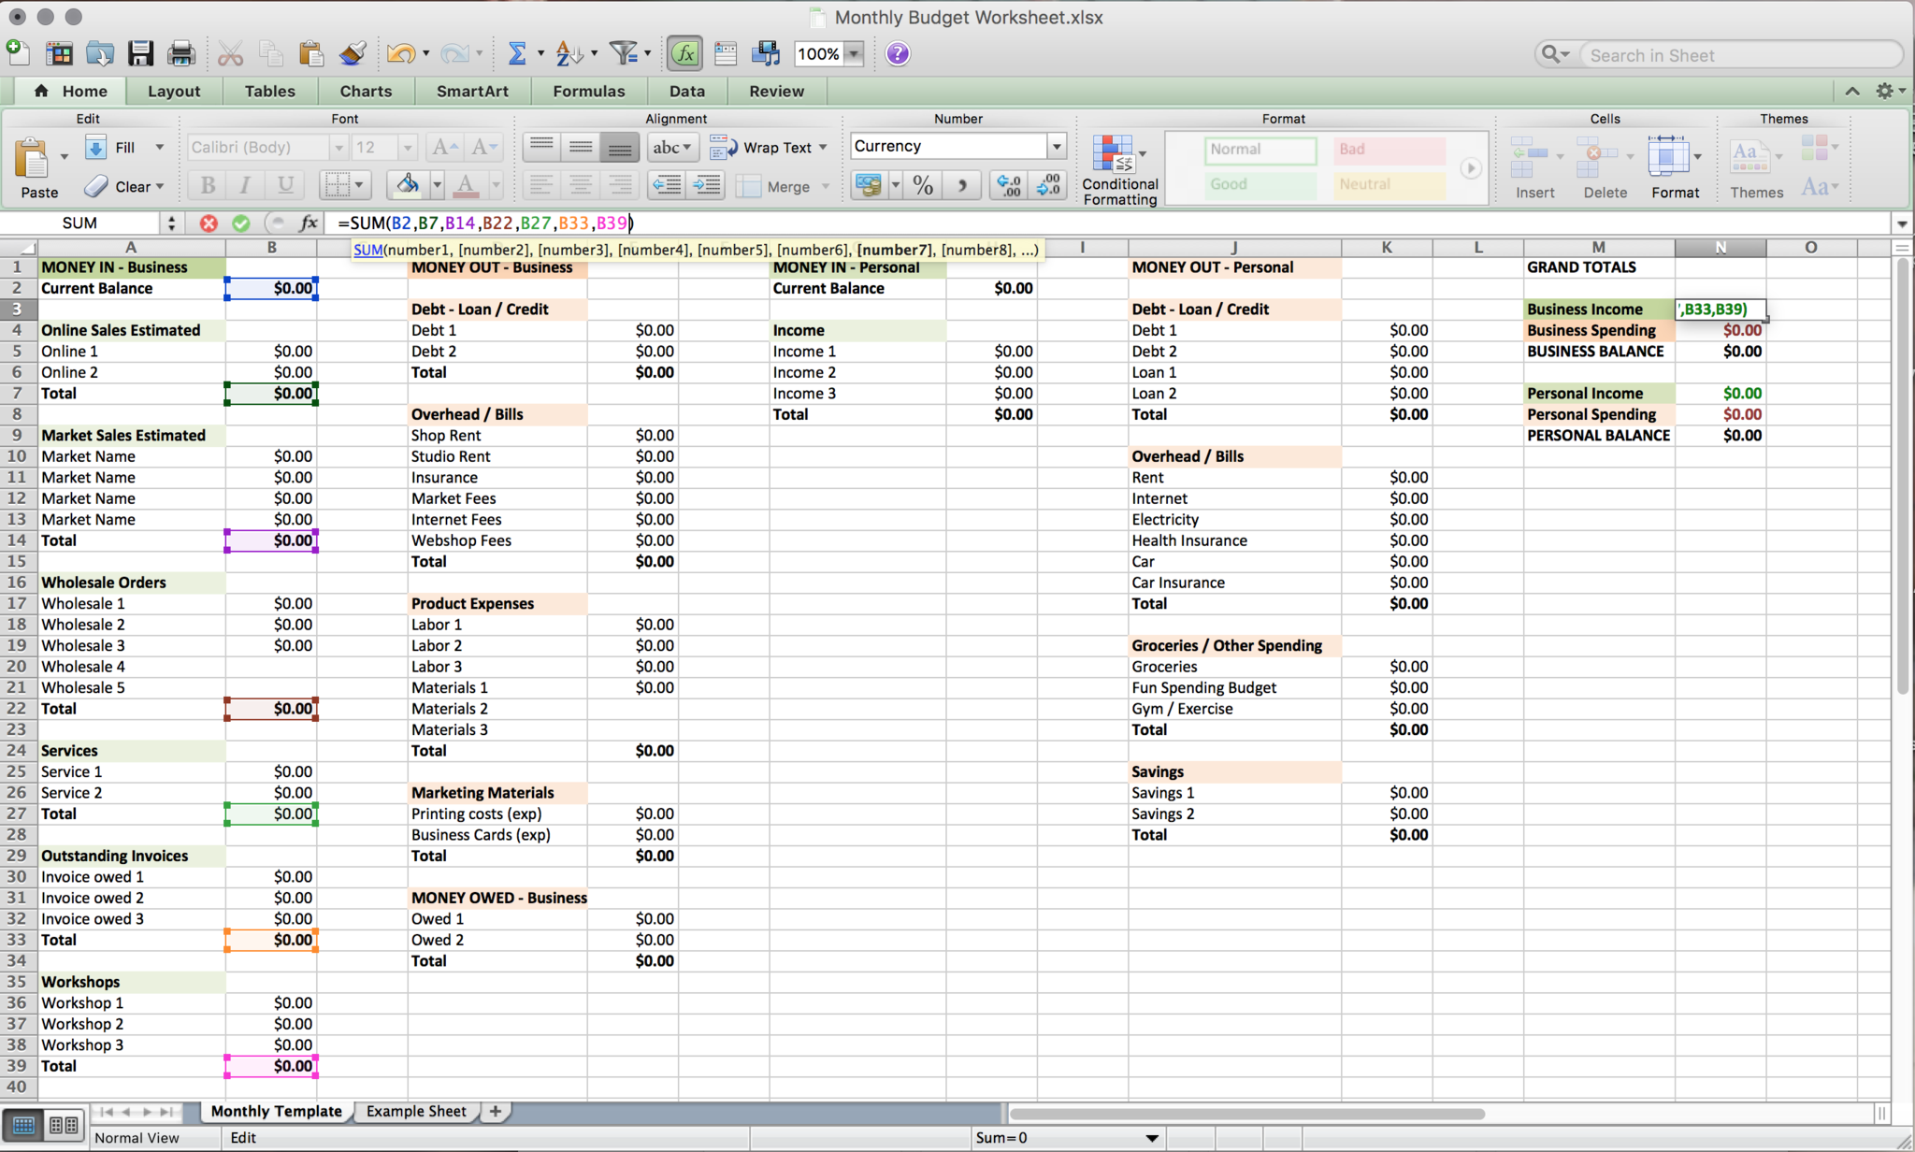The height and width of the screenshot is (1152, 1915).
Task: Click the Cut scissors icon
Action: (230, 53)
